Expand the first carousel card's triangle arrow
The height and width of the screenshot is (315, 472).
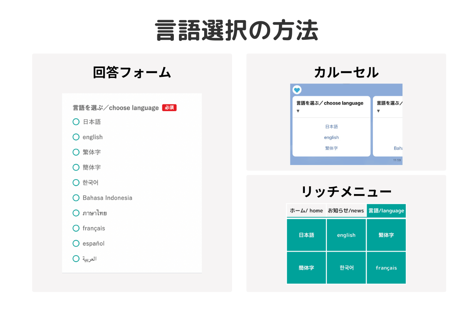[298, 111]
